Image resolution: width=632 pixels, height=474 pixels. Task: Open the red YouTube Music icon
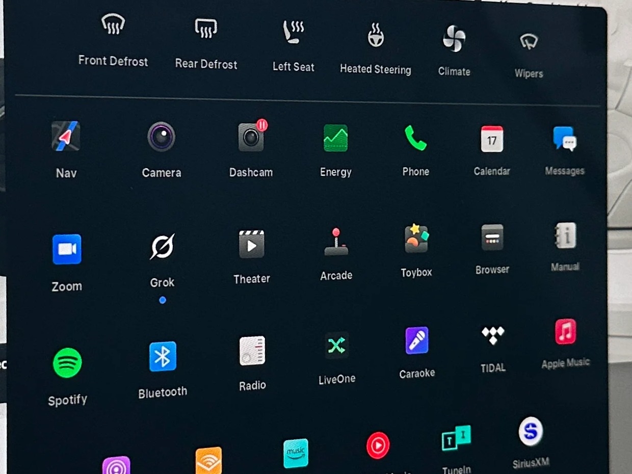click(x=378, y=445)
